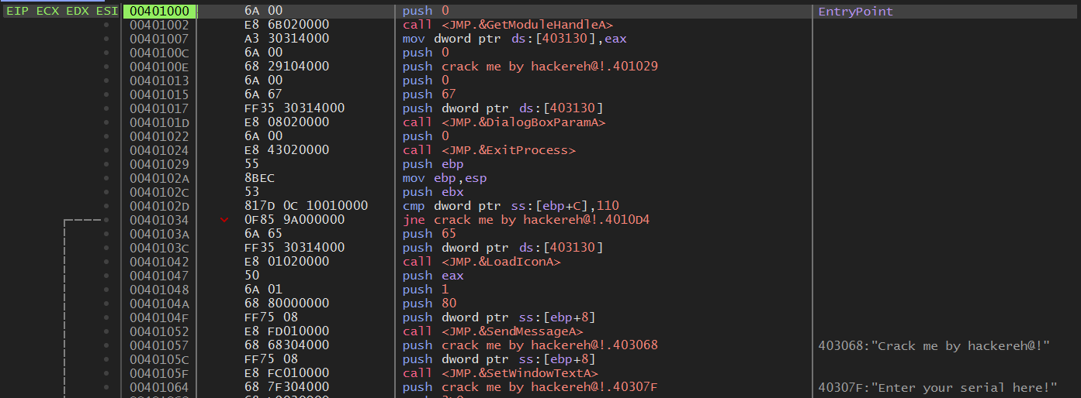Select push instruction referencing .40307F

pyautogui.click(x=530, y=387)
